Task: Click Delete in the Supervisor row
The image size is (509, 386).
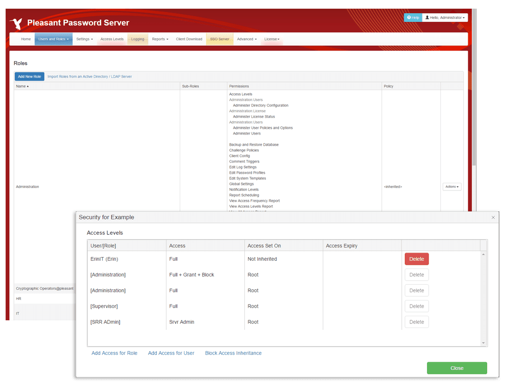Action: [416, 306]
